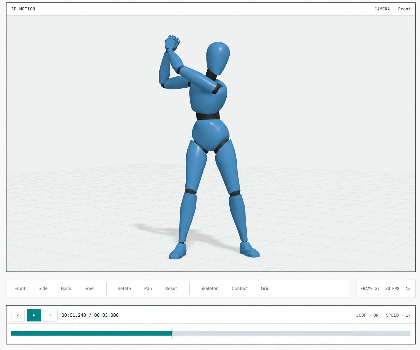The height and width of the screenshot is (350, 420).
Task: Reset the camera view
Action: click(x=171, y=288)
